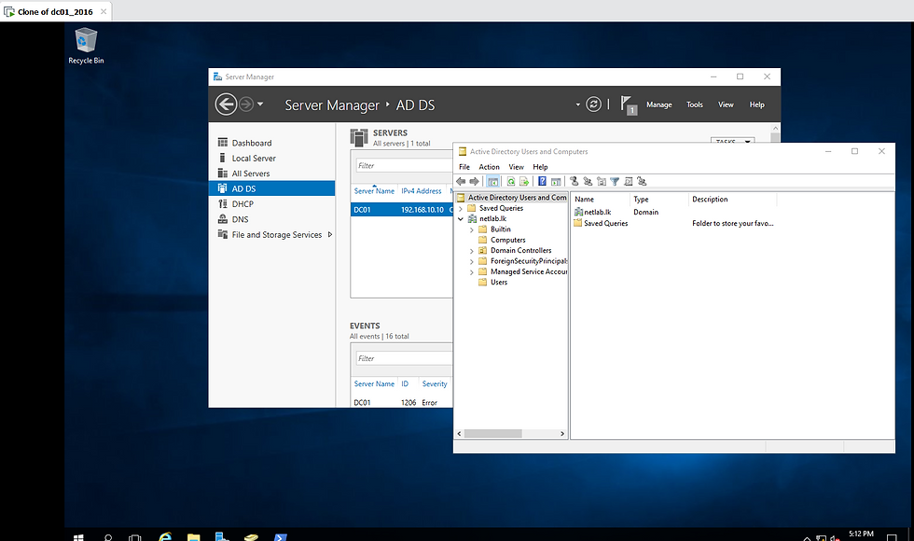The height and width of the screenshot is (541, 914).
Task: Open the Manage menu in Server Manager
Action: coord(658,104)
